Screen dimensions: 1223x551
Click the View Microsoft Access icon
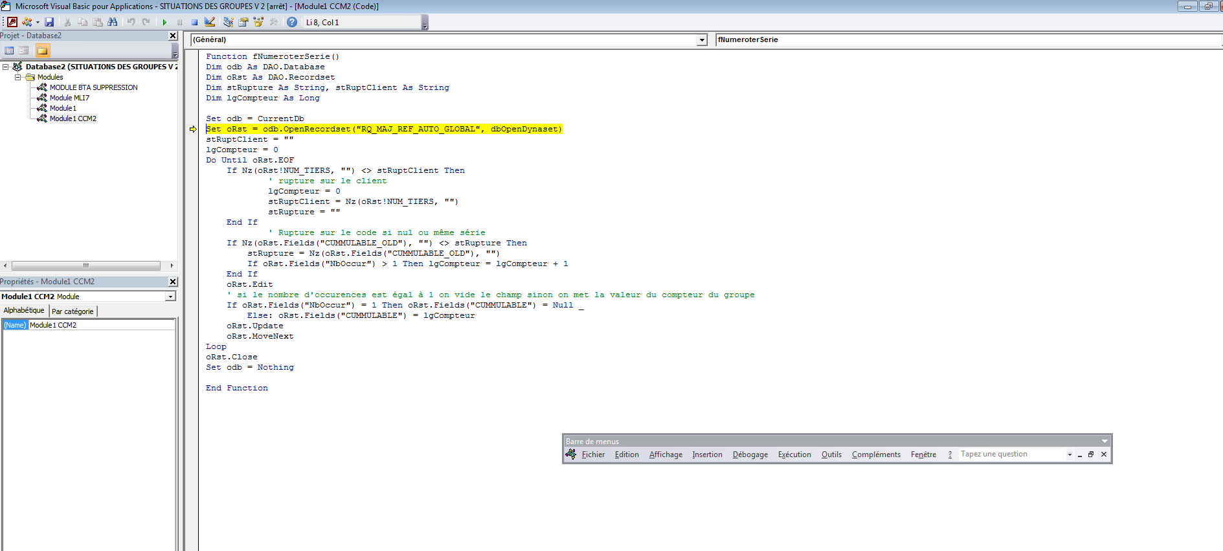[x=12, y=22]
